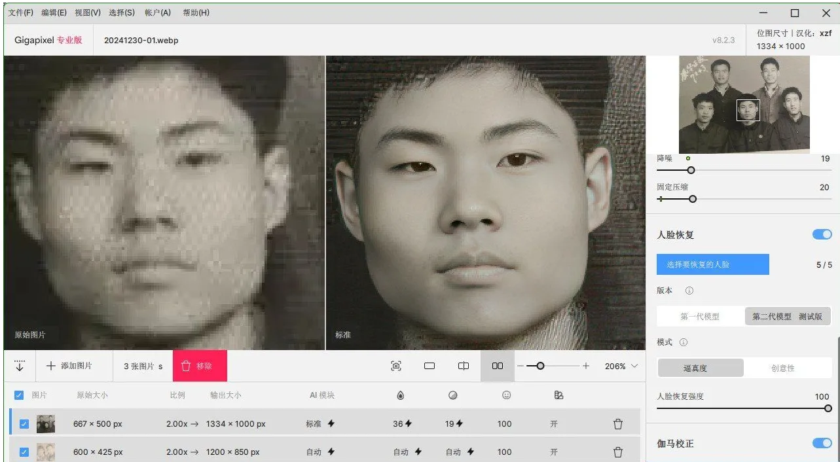Image resolution: width=840 pixels, height=462 pixels.
Task: Click the group photo preview thumbnail
Action: coord(744,105)
